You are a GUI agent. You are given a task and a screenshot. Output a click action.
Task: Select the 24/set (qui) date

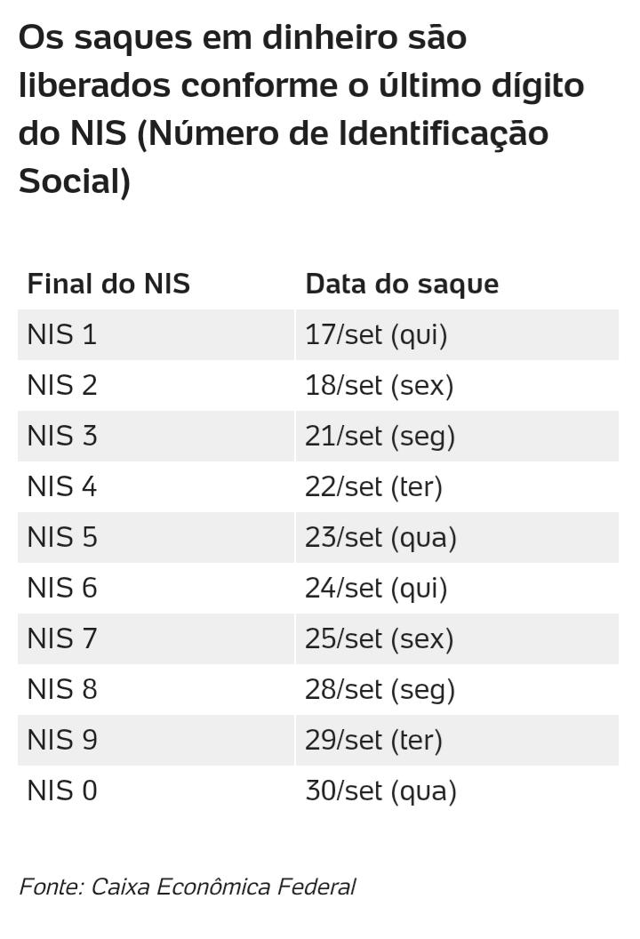[376, 588]
